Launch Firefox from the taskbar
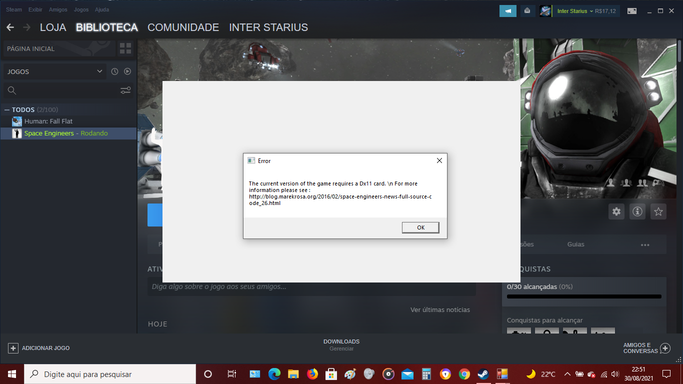Screen dimensions: 683x384 [312, 374]
